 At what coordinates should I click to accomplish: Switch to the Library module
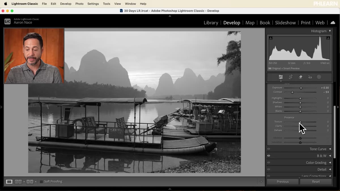(211, 23)
